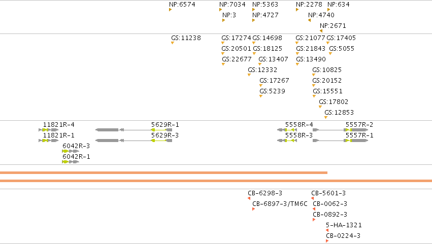Viewport: 432px width, 244px height.
Task: Click GS:20152 label
Action: pos(327,81)
